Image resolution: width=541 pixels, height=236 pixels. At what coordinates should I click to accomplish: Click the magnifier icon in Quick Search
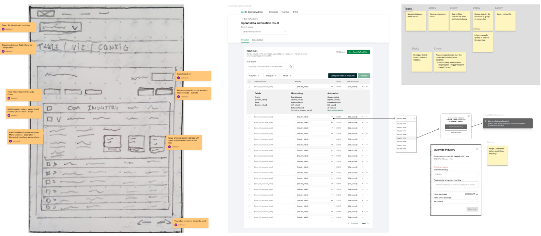click(290, 67)
